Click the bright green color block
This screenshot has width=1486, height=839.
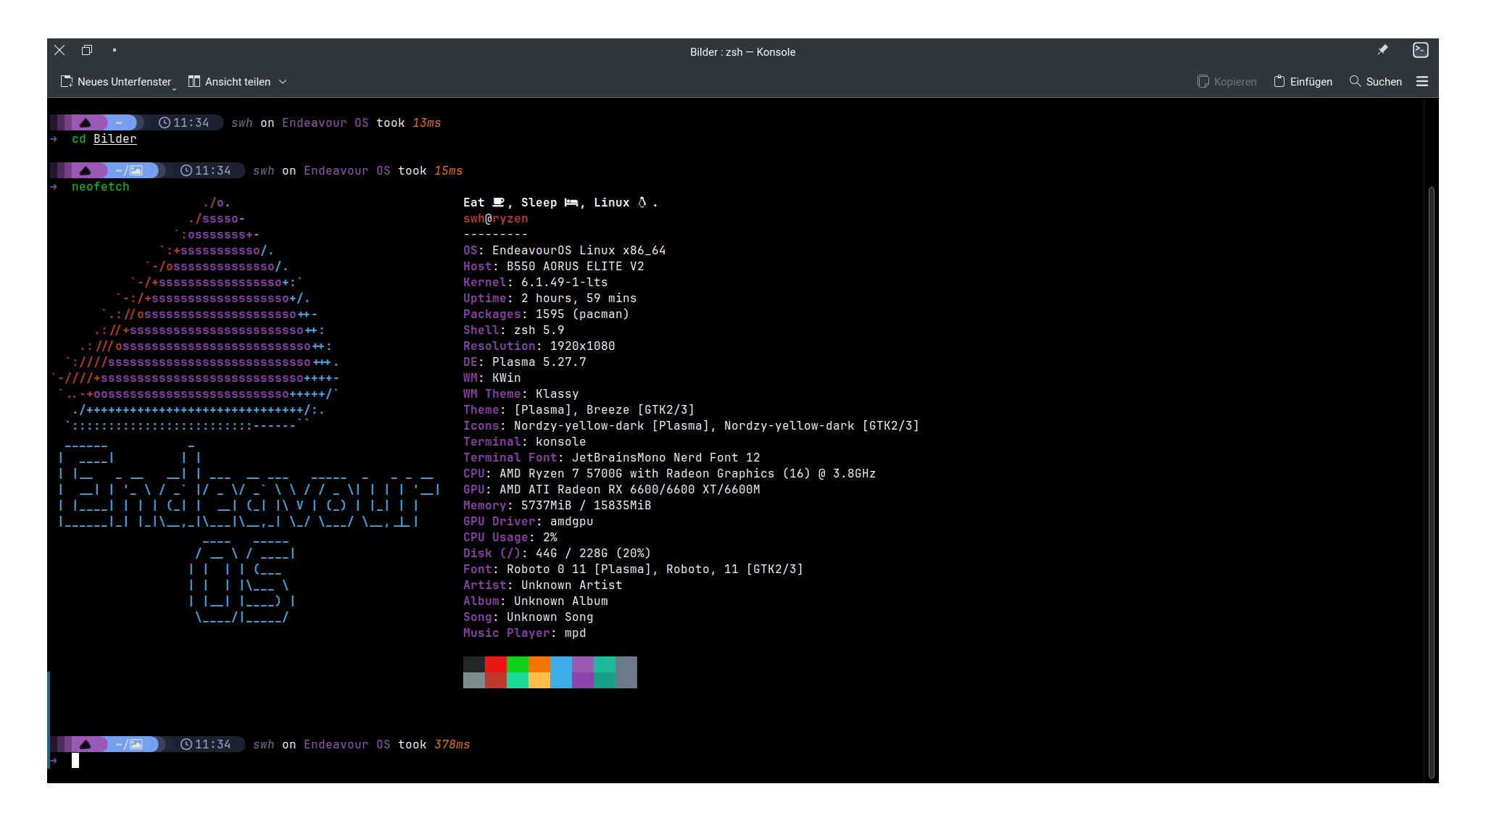[x=518, y=664]
